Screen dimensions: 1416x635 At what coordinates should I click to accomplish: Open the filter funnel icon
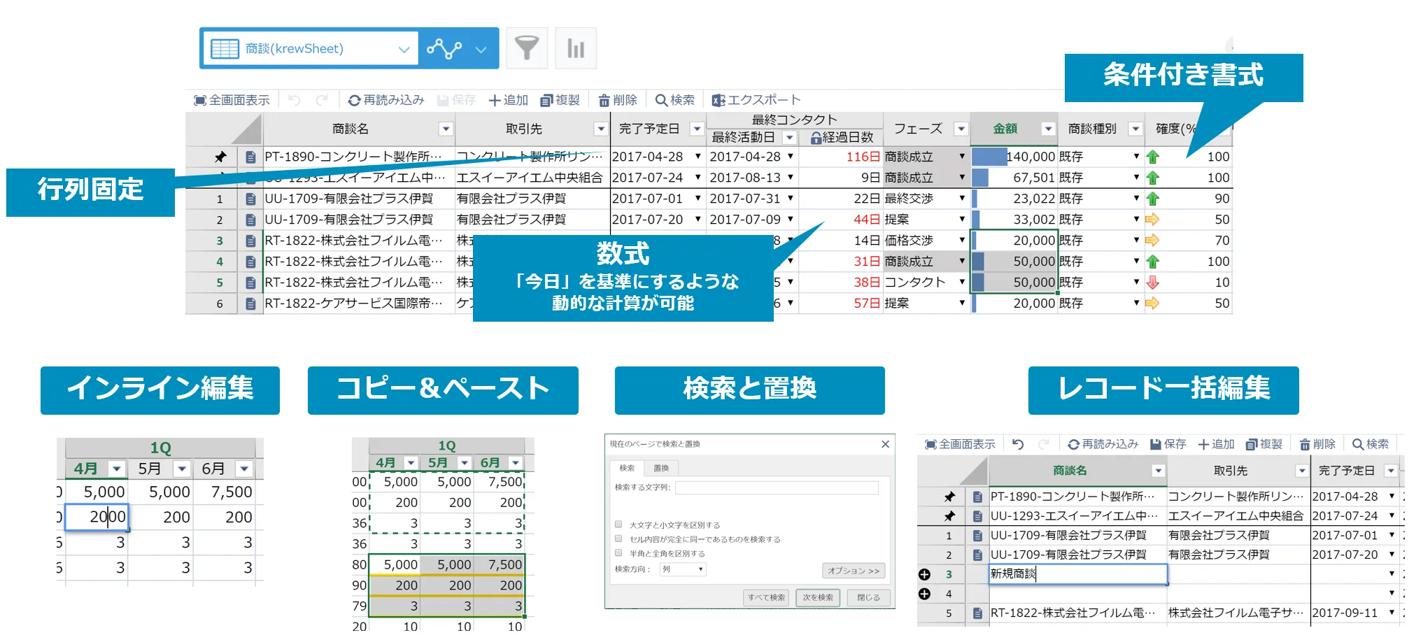click(526, 48)
